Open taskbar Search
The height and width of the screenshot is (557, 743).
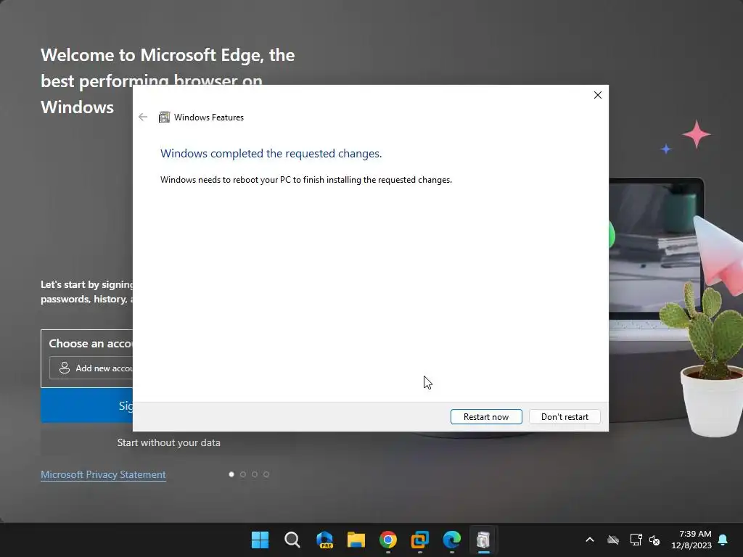(x=292, y=540)
